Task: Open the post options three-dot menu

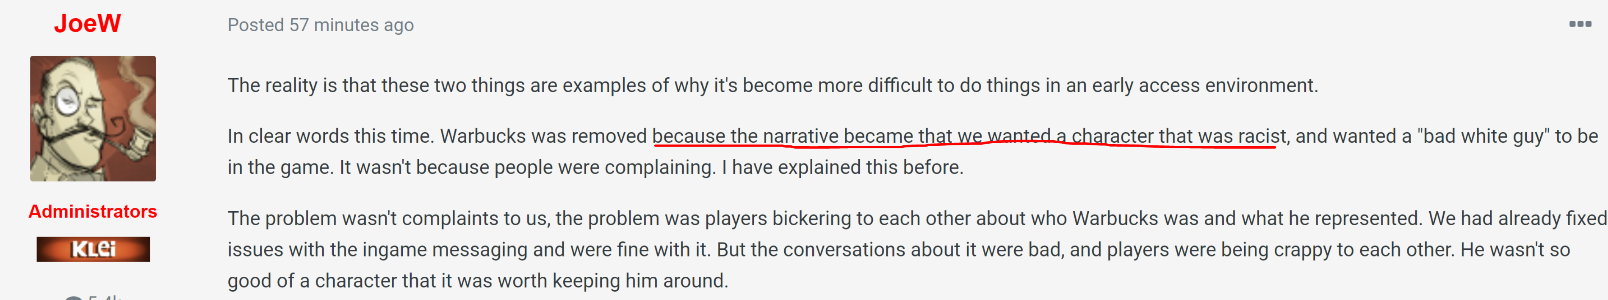Action: [x=1580, y=24]
